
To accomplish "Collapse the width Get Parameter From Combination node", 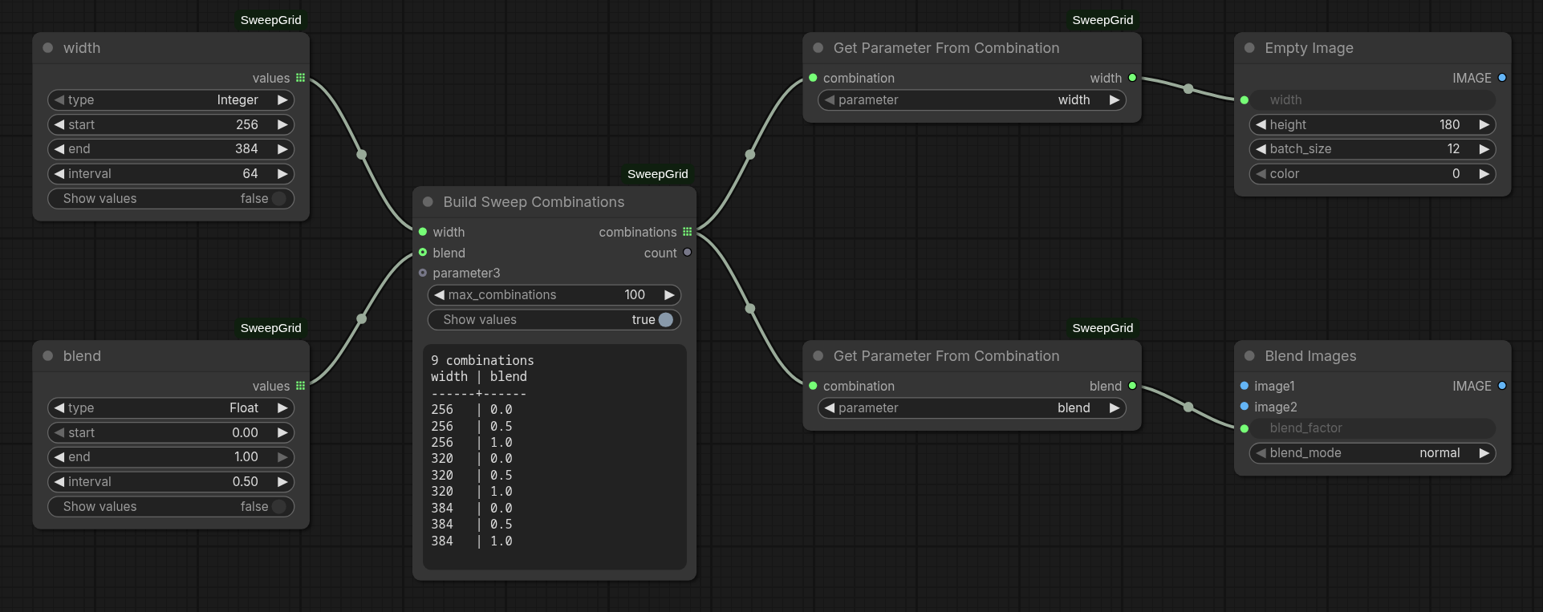I will click(x=818, y=48).
